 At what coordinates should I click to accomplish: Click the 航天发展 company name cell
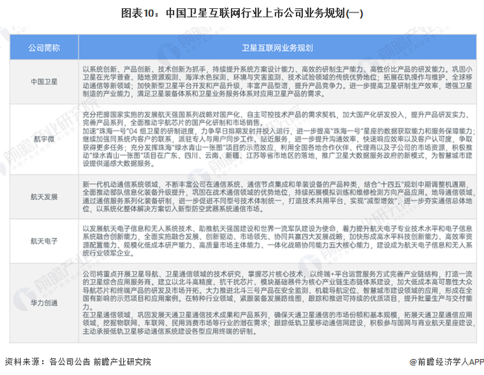[x=44, y=196]
